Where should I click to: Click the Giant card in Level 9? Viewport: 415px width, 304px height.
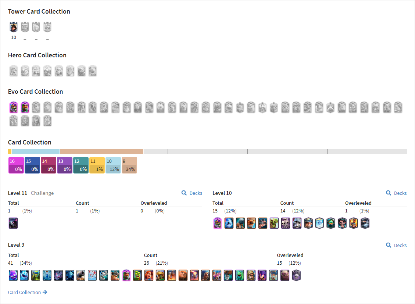coord(183,275)
